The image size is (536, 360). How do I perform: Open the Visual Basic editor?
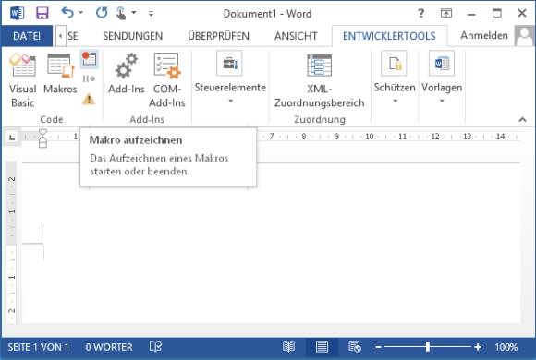click(x=22, y=80)
